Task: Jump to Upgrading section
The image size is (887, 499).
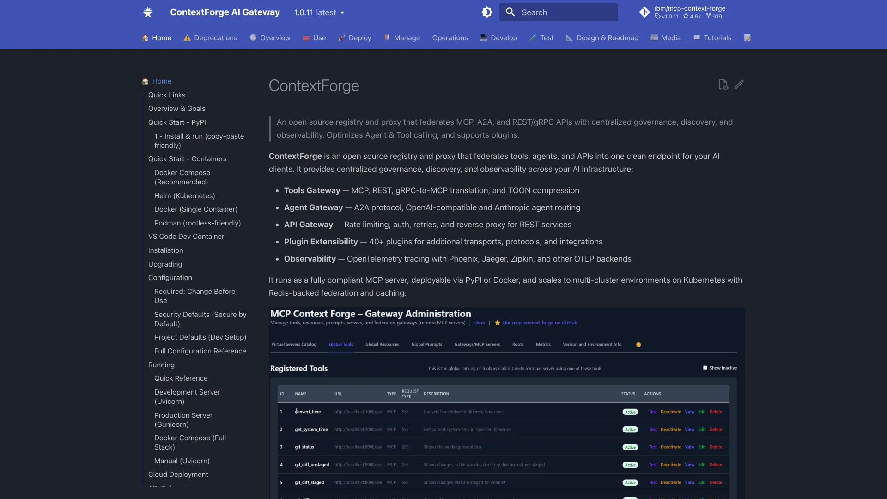Action: 165,264
